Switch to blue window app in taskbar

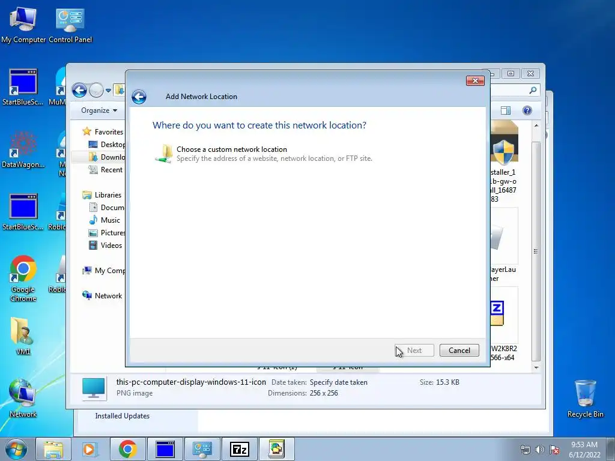pyautogui.click(x=165, y=449)
